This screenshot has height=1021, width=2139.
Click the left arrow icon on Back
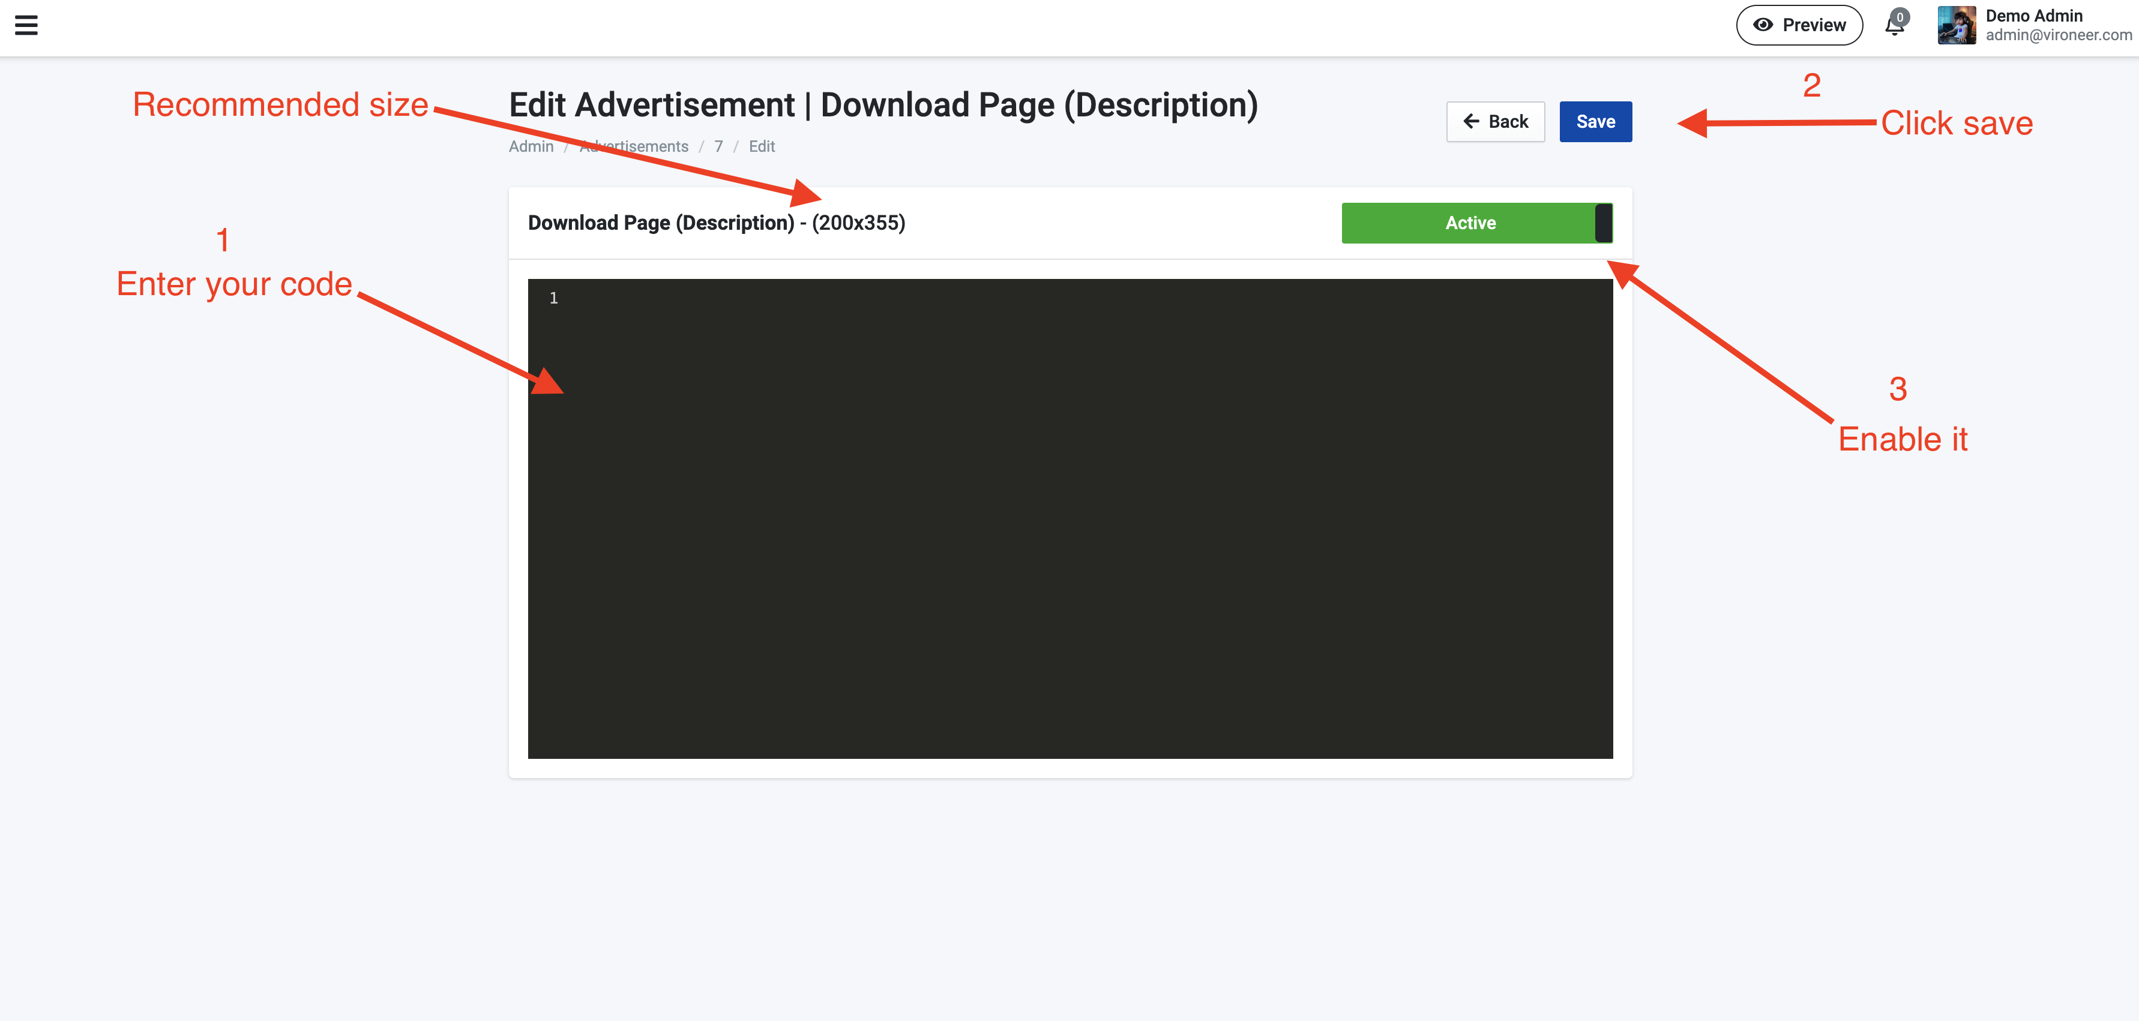click(x=1470, y=121)
